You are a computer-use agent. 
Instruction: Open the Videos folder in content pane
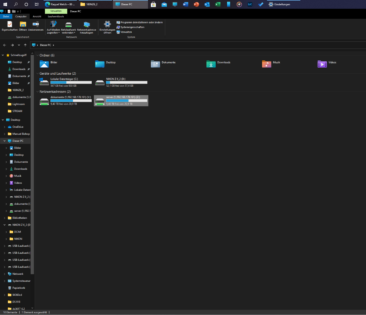tap(327, 64)
